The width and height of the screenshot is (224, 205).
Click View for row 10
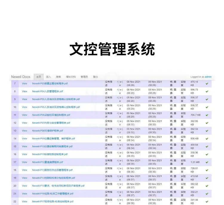point(24,107)
